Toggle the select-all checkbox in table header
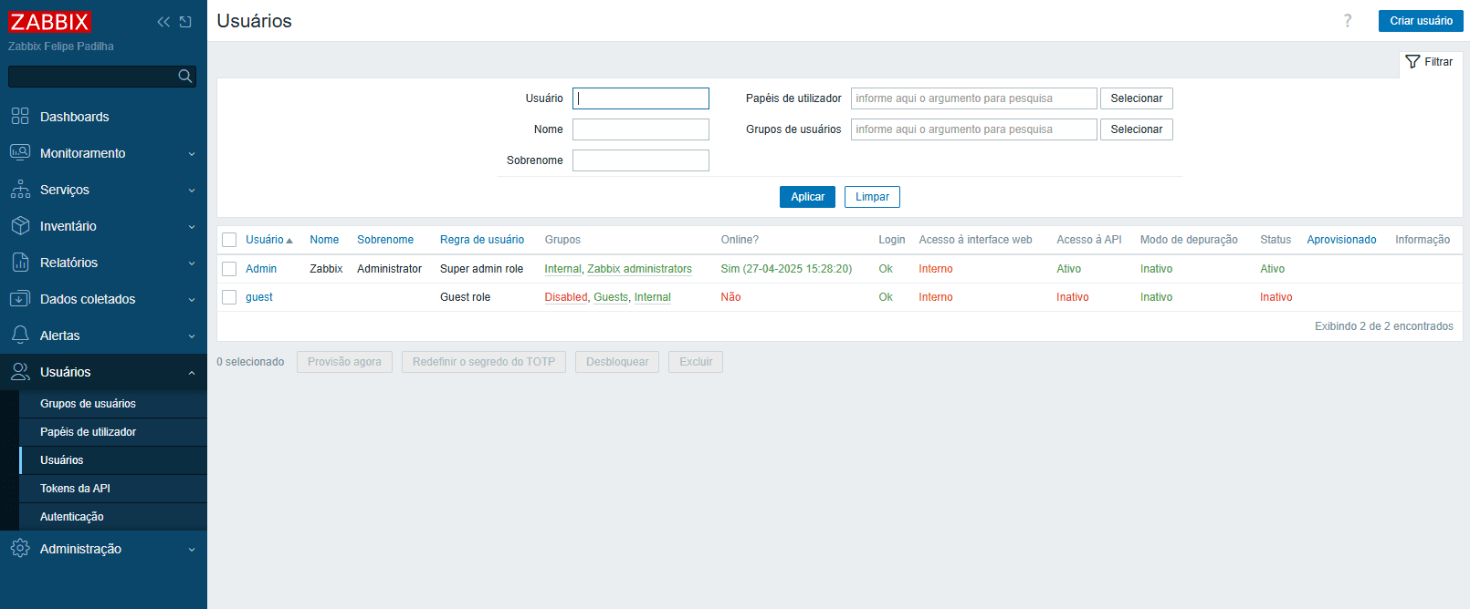The height and width of the screenshot is (609, 1470). click(x=229, y=240)
